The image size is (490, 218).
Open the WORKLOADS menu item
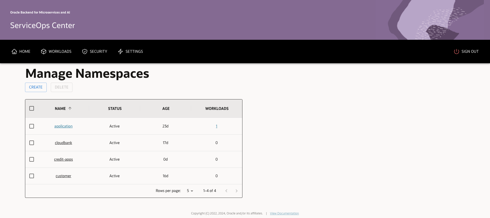click(x=60, y=52)
